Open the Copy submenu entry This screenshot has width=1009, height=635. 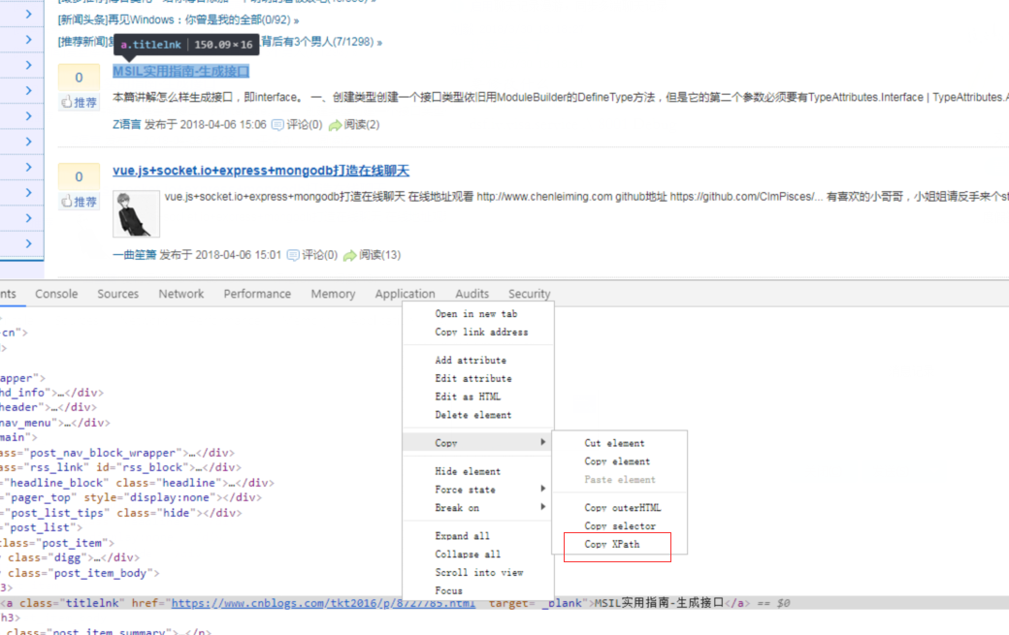pos(446,442)
